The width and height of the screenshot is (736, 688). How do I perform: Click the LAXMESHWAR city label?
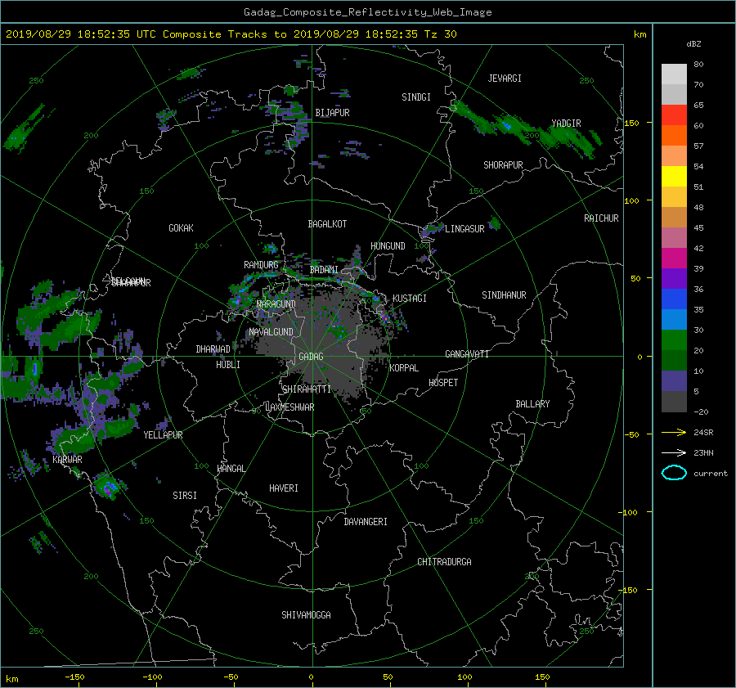pos(289,407)
